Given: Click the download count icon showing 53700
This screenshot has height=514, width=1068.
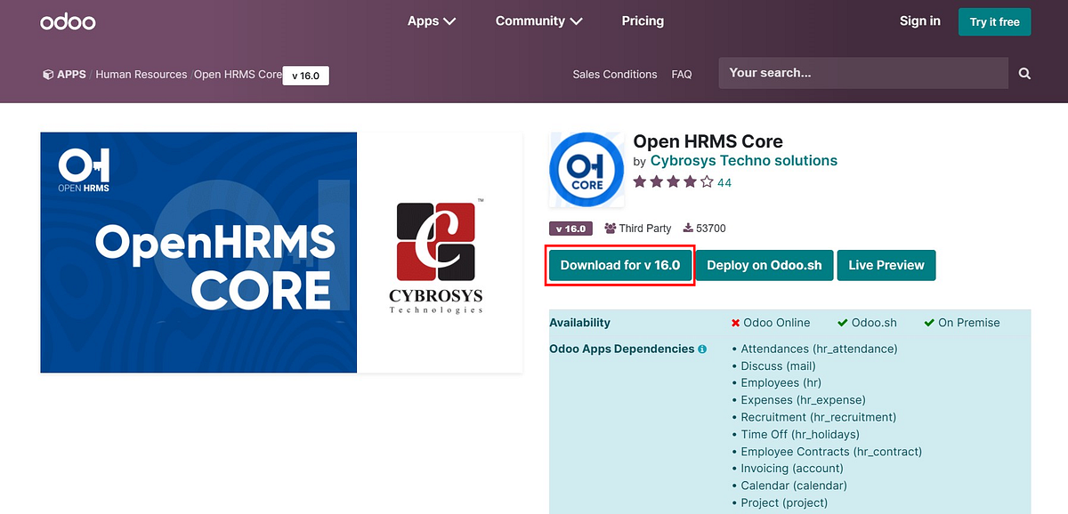Looking at the screenshot, I should point(688,228).
